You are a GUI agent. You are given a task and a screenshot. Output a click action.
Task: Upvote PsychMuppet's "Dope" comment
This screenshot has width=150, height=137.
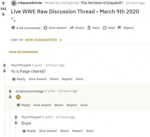pyautogui.click(x=16, y=117)
